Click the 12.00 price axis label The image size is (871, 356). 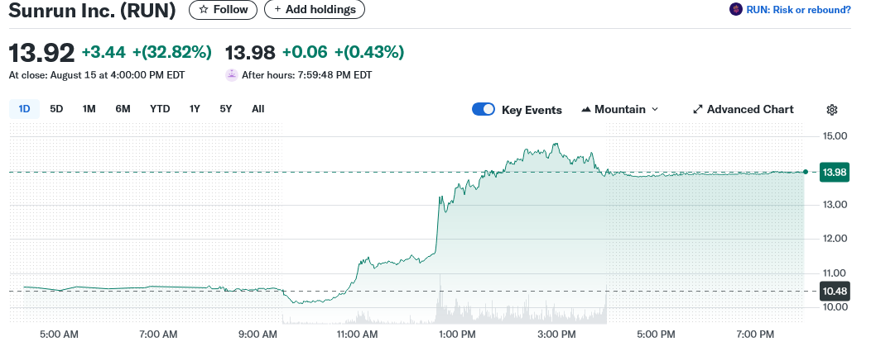pyautogui.click(x=833, y=239)
